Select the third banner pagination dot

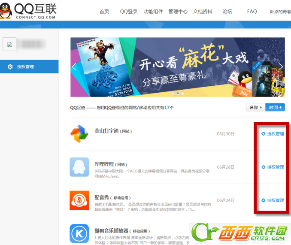[x=182, y=93]
